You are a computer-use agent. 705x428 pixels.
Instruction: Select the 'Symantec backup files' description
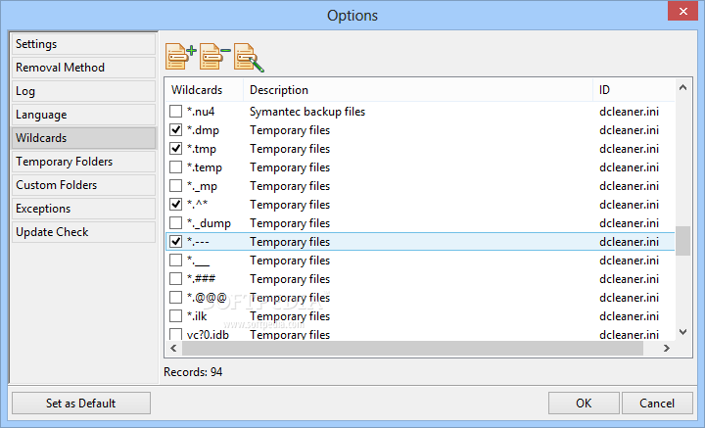(x=307, y=112)
